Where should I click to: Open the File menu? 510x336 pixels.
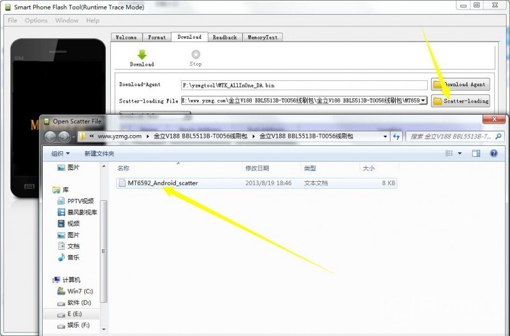pos(12,20)
